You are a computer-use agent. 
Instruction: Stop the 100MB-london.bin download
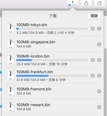[93, 60]
